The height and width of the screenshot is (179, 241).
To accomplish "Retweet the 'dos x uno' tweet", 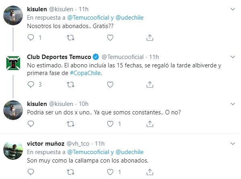I will 70,124.
